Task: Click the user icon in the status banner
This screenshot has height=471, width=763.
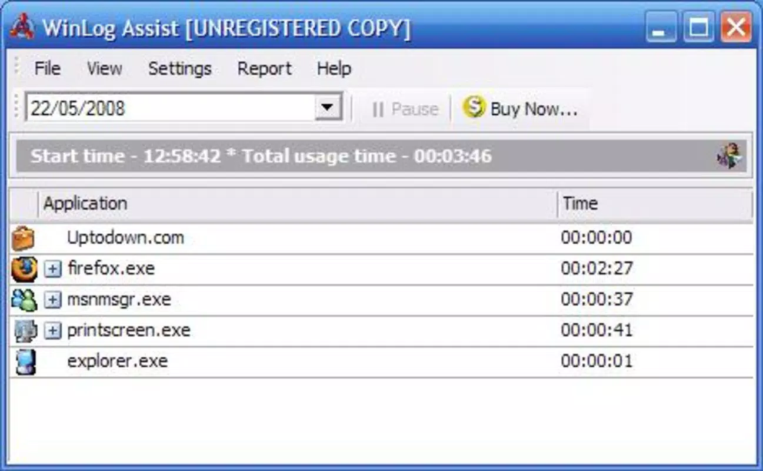Action: [729, 157]
